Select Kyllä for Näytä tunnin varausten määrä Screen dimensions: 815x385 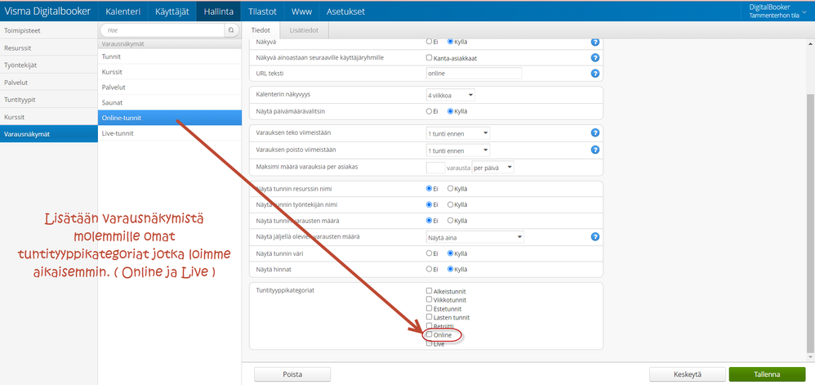click(450, 221)
